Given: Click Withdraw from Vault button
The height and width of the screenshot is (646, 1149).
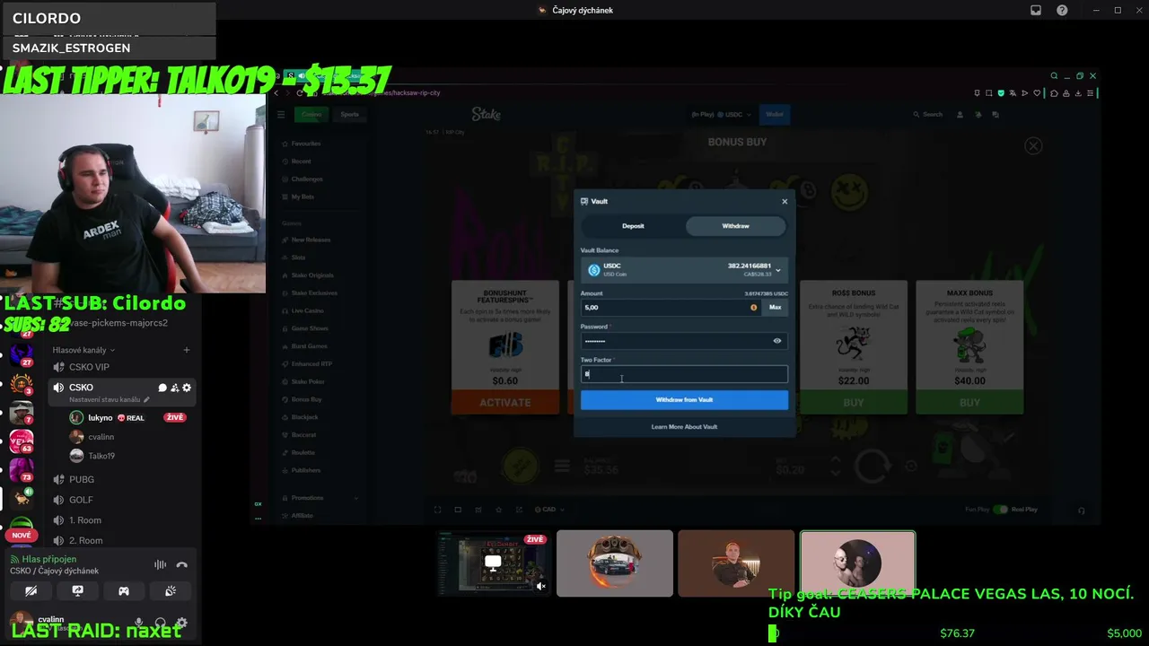Looking at the screenshot, I should click(x=684, y=400).
